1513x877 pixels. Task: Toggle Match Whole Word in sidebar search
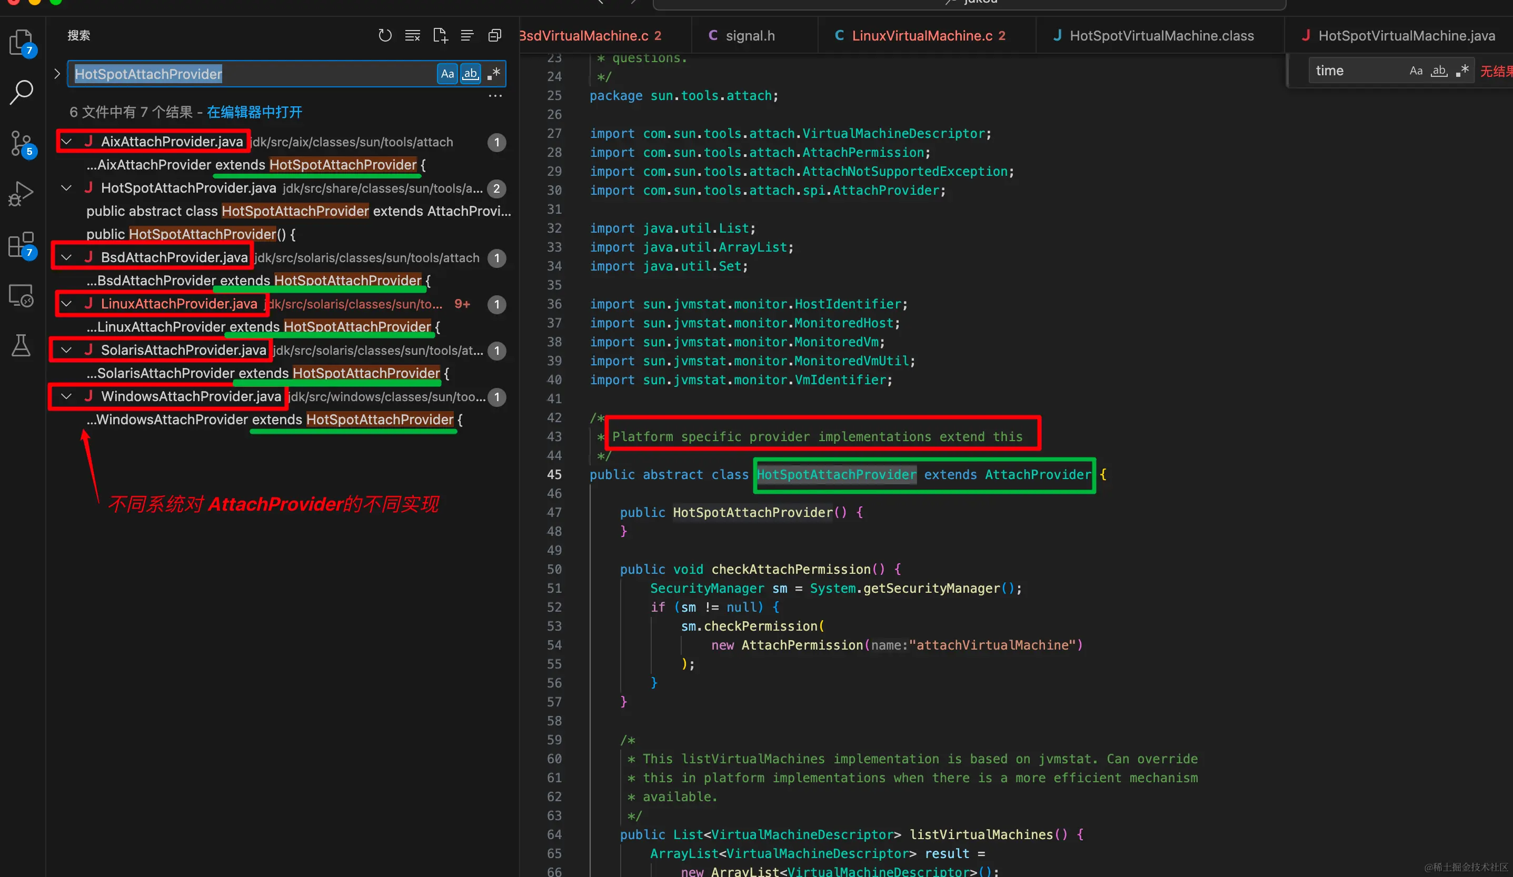point(470,74)
